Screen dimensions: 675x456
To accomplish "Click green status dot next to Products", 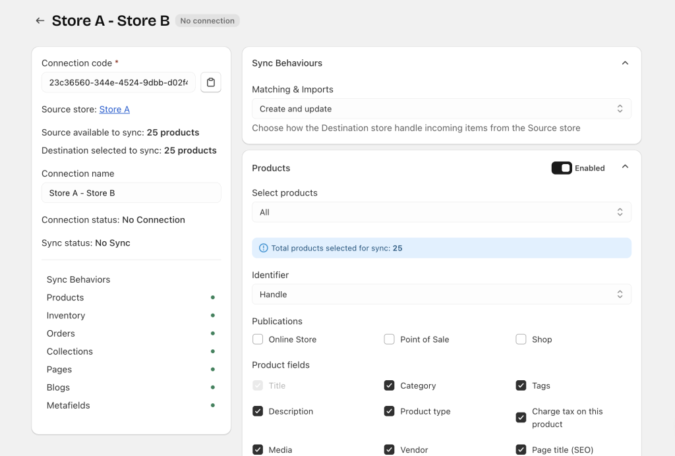I will coord(212,298).
